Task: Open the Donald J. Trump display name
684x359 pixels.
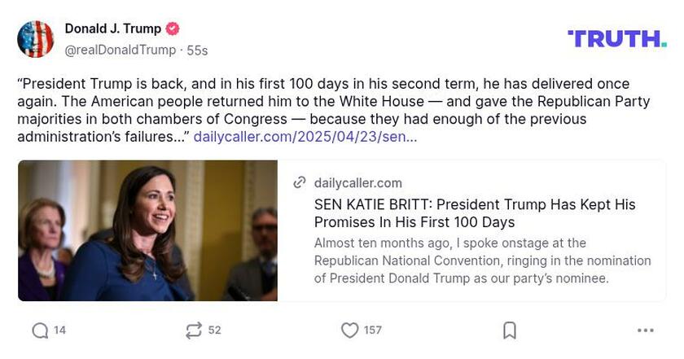Action: click(x=112, y=28)
